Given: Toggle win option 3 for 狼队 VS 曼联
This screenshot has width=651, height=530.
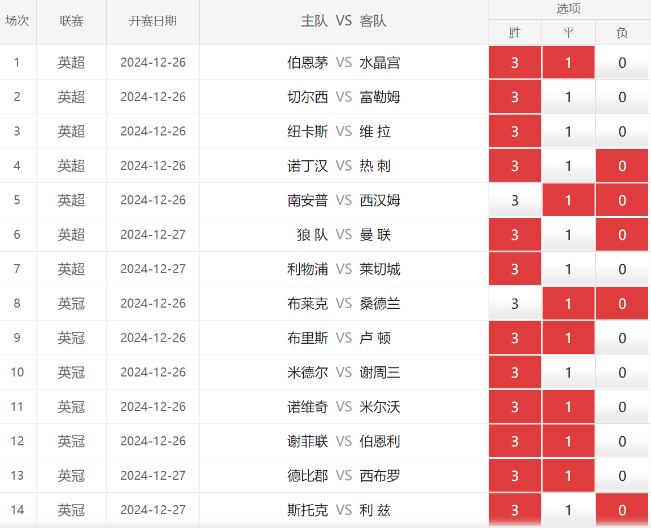Looking at the screenshot, I should click(515, 234).
